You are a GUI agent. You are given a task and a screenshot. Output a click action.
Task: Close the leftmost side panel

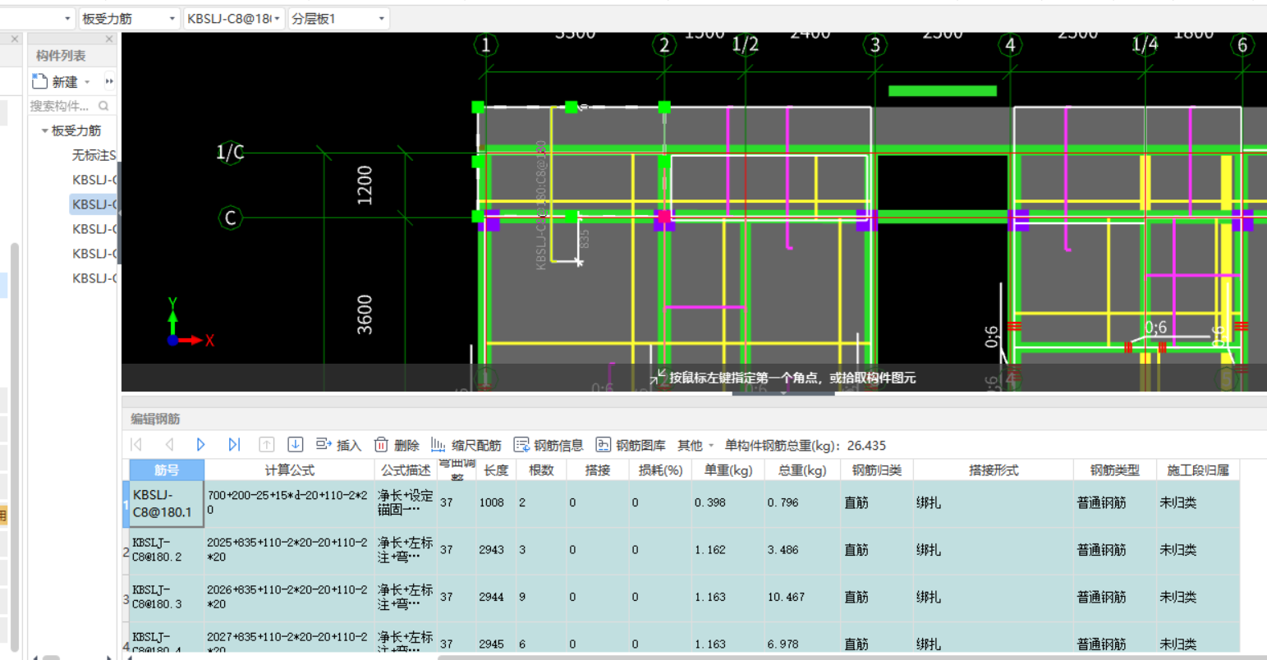click(x=15, y=39)
